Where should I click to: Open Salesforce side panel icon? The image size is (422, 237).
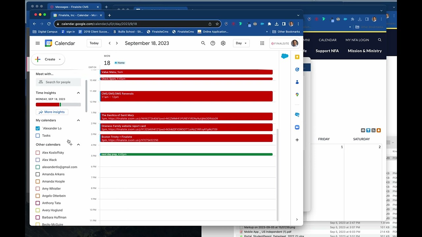click(285, 56)
